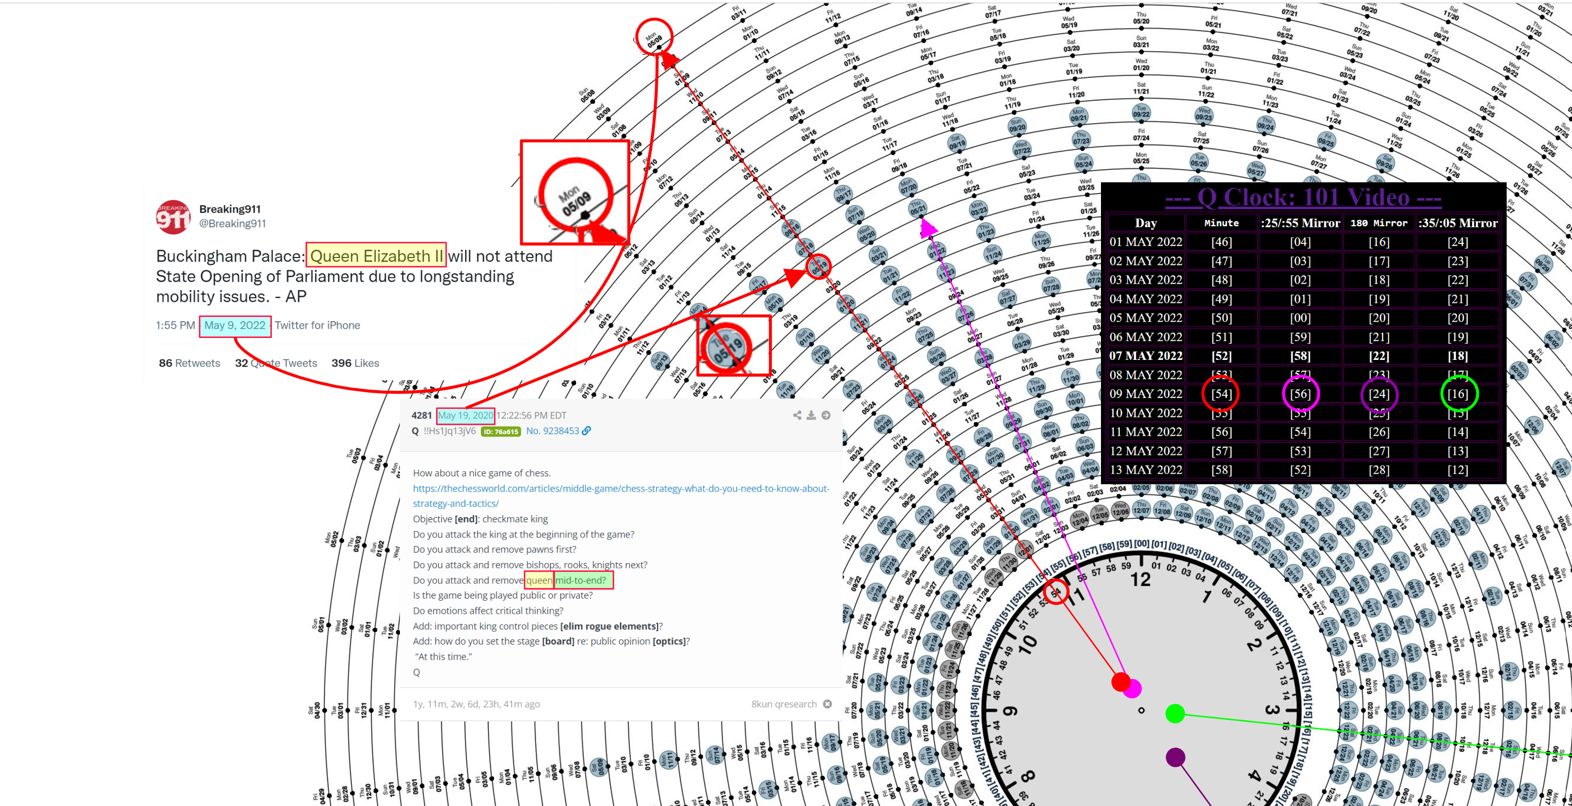
Task: Click the circle icon beside 8kun qresearch
Action: point(827,704)
